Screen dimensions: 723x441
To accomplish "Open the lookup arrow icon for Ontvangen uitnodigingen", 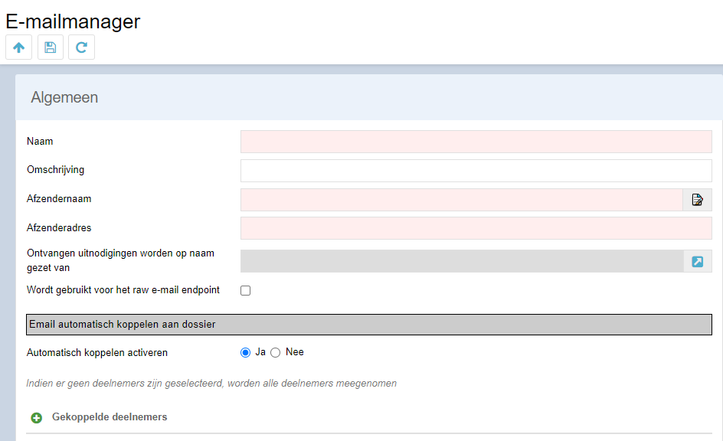I will pyautogui.click(x=697, y=261).
